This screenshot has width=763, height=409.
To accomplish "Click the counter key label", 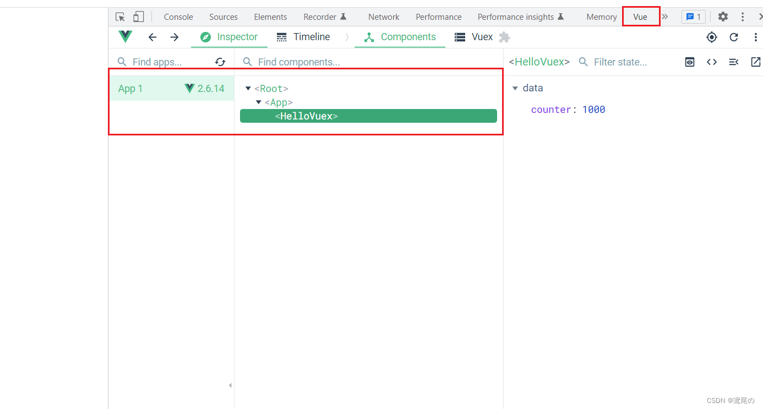I will pos(551,110).
